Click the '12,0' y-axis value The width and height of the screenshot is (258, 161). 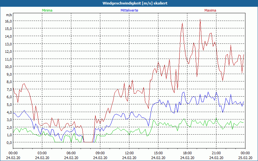(9, 51)
